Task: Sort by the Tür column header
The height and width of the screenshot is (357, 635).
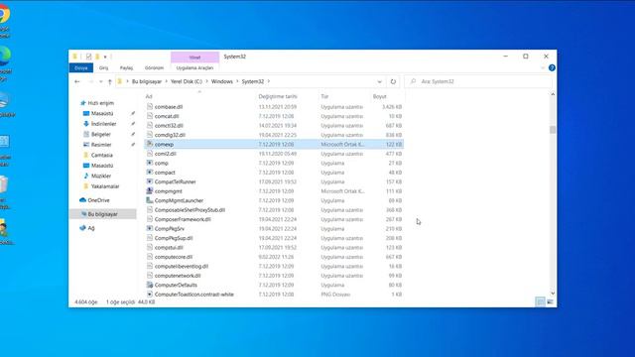Action: coord(324,96)
